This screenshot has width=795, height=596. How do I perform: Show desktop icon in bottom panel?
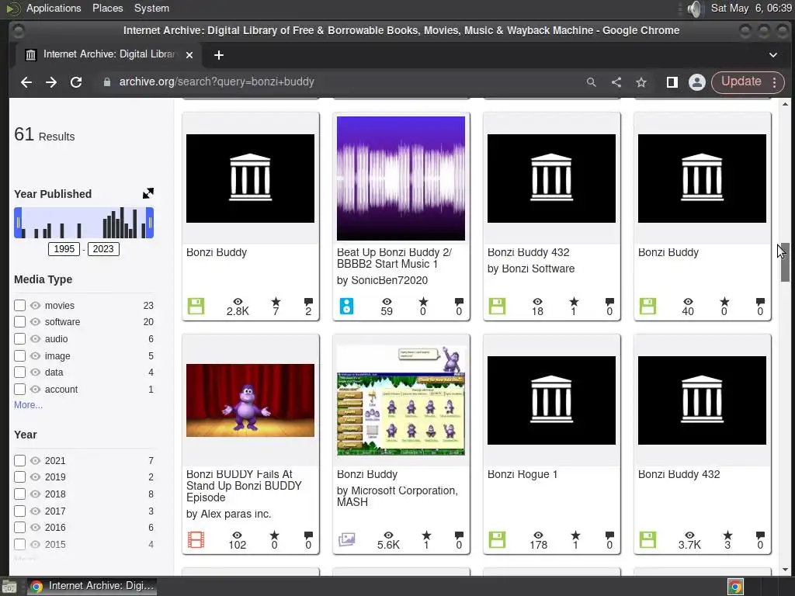click(9, 587)
